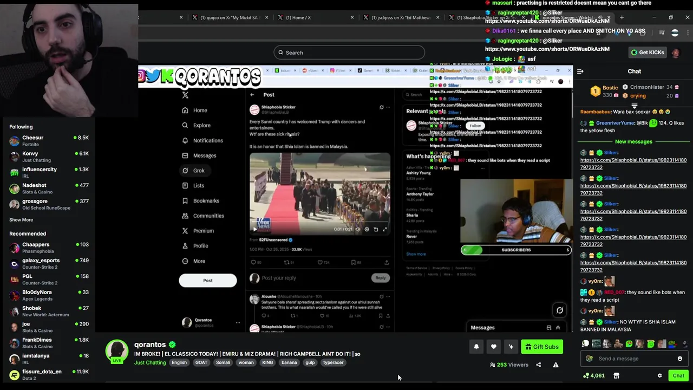
Task: Click Explore in streamed X sidebar
Action: (197, 125)
